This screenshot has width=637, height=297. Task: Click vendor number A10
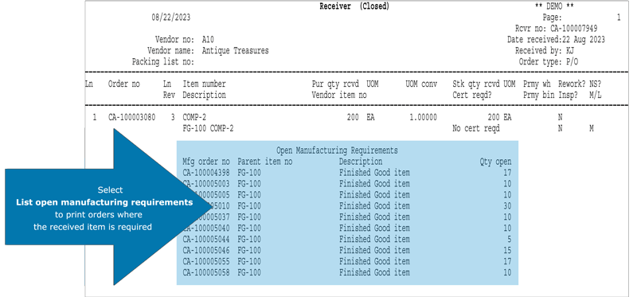click(x=208, y=40)
